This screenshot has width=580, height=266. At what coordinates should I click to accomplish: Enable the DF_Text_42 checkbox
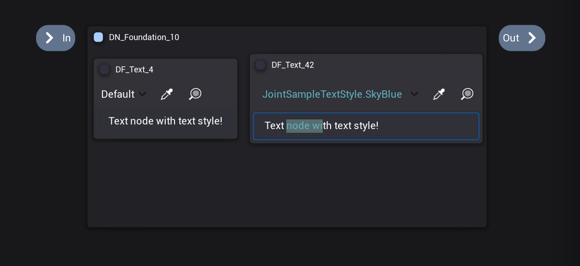click(x=260, y=65)
